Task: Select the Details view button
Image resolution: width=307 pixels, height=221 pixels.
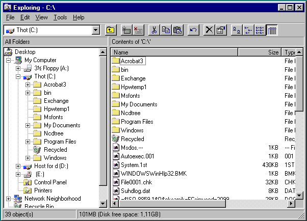Action: (x=272, y=30)
